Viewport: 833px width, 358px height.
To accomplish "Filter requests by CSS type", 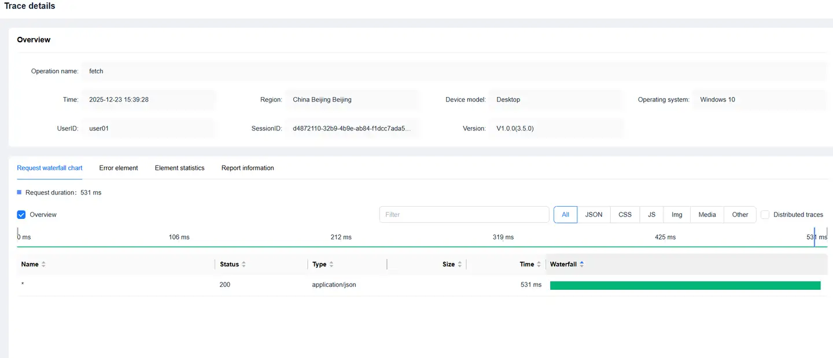I will [625, 215].
